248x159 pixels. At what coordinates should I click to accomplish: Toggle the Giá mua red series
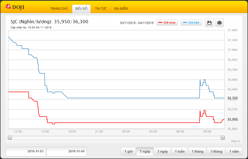click(167, 22)
